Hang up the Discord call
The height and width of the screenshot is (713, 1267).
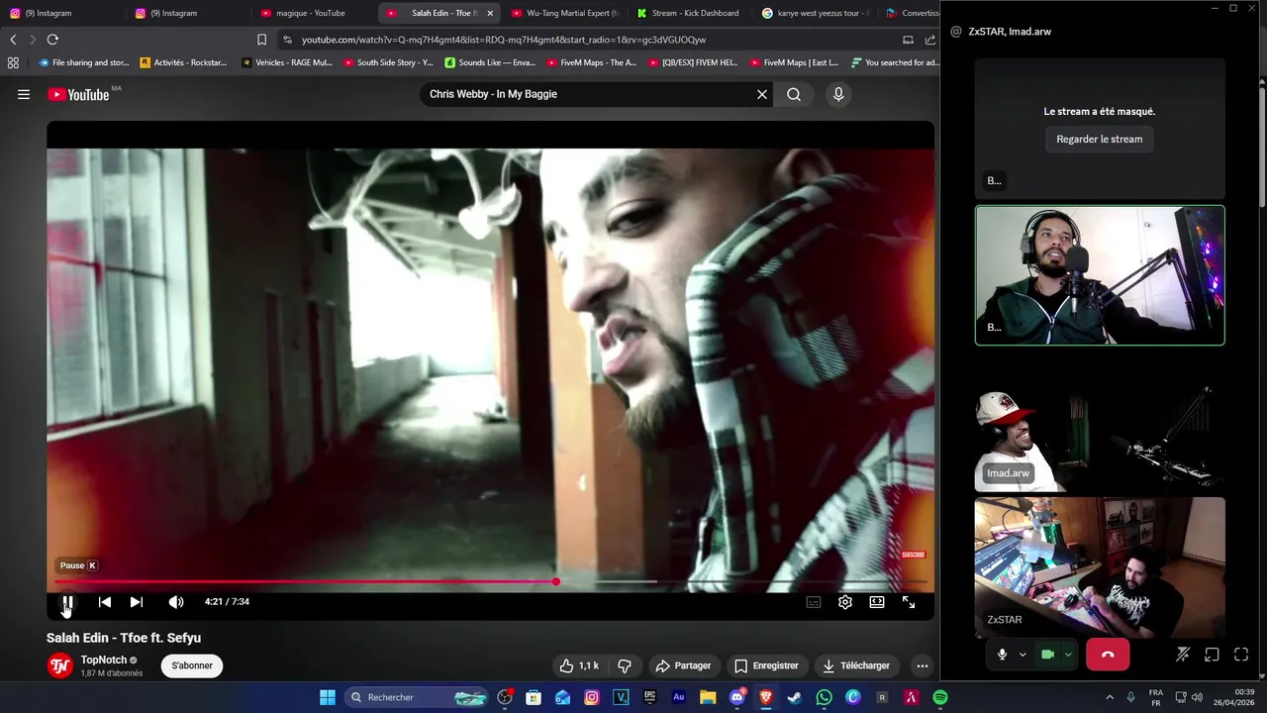(1108, 655)
